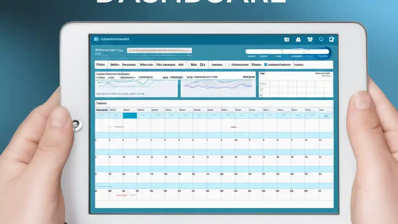Select the highlighted blue header cell in the table
398x224 pixels.
130,115
